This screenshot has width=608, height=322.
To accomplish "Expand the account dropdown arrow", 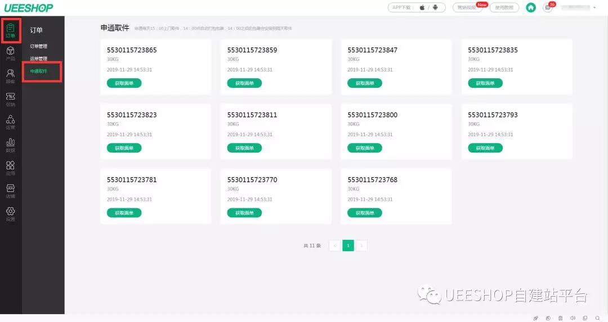I will 594,7.
